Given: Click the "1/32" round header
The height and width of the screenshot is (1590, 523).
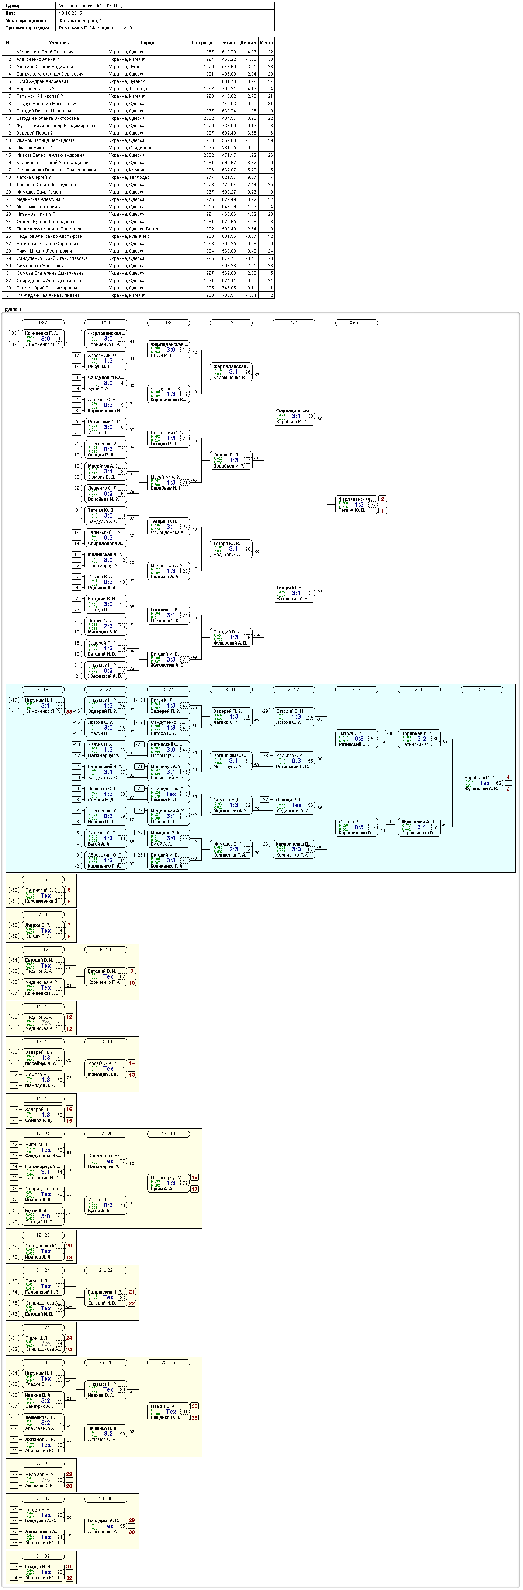Looking at the screenshot, I should [x=43, y=323].
